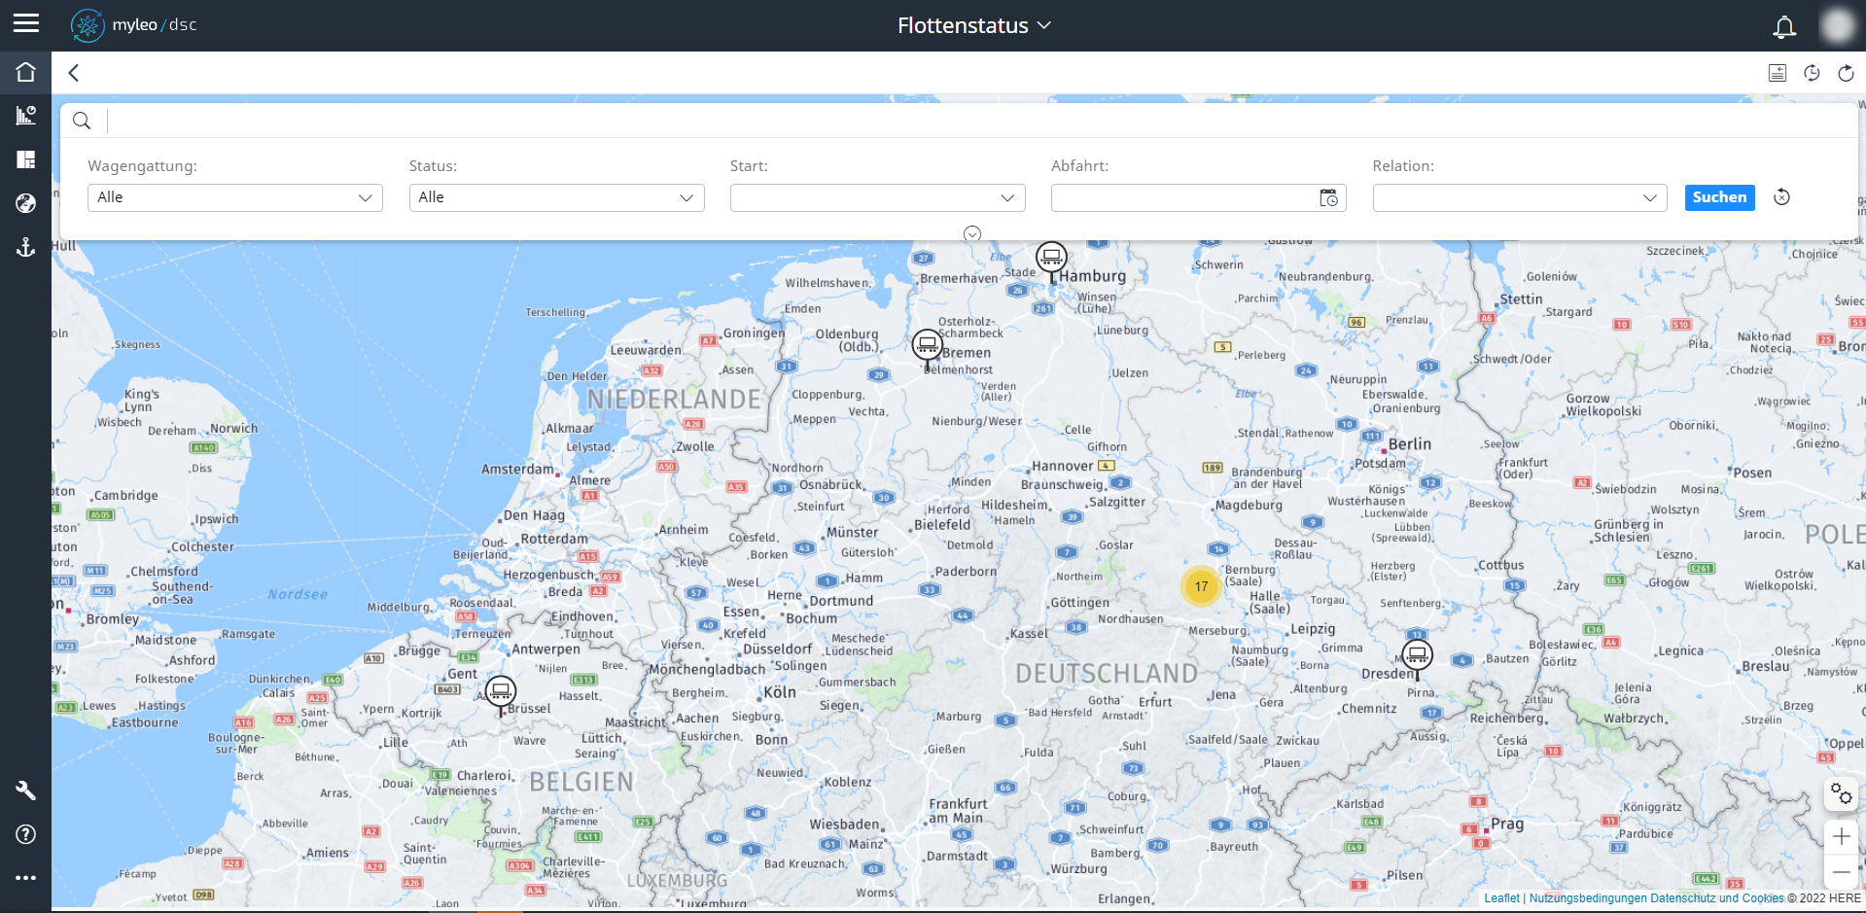Refresh the page with the reload icon
This screenshot has height=913, width=1866.
(1846, 73)
